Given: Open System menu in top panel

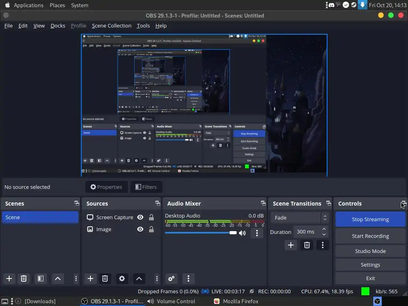Looking at the screenshot, I should (x=80, y=5).
